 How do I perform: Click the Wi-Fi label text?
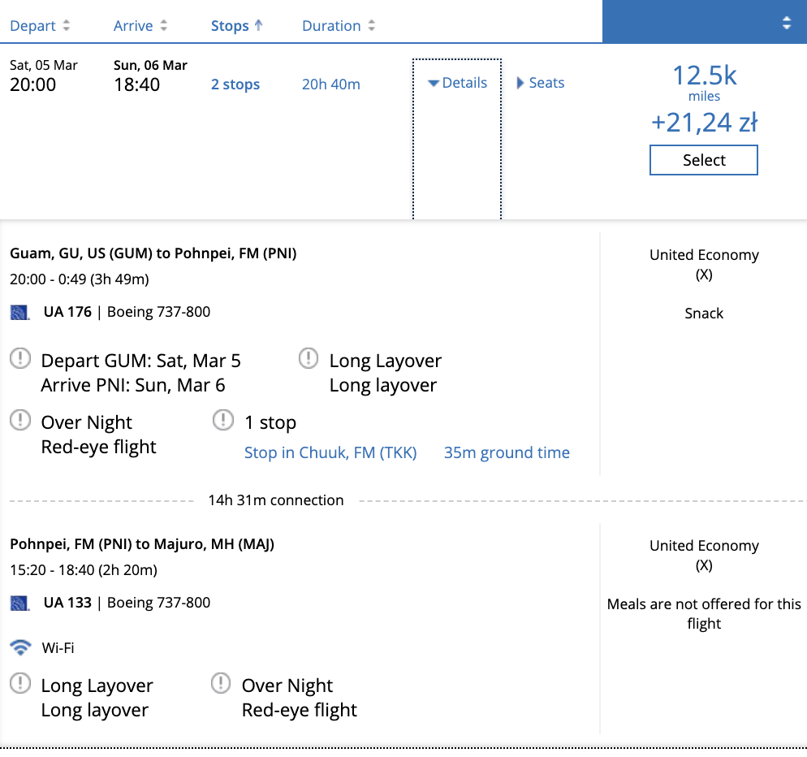[58, 648]
